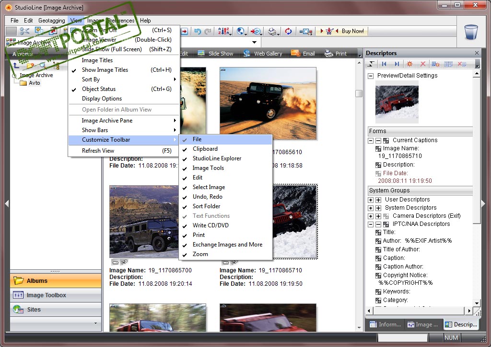Expand Camera Descriptors (Exif) group

point(371,216)
